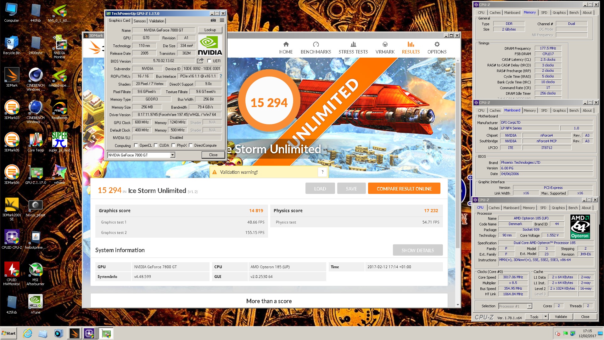Viewport: 604px width, 340px height.
Task: Open the 3DMark06 desktop shortcut
Action: pyautogui.click(x=12, y=174)
